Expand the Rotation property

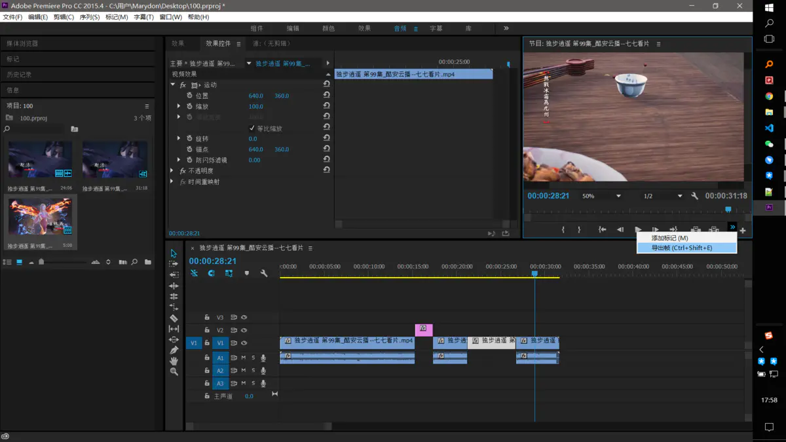pyautogui.click(x=179, y=139)
